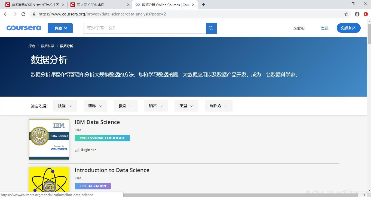371x197 pixels.
Task: Go forward with the browser forward arrow
Action: coord(15,14)
